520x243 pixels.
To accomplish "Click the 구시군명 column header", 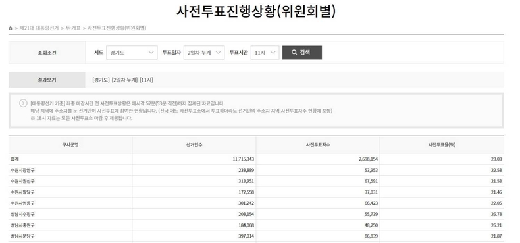I will 70,145.
